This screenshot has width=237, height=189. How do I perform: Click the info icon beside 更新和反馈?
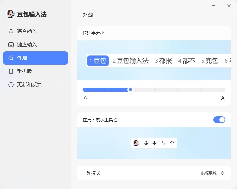[x=11, y=85]
